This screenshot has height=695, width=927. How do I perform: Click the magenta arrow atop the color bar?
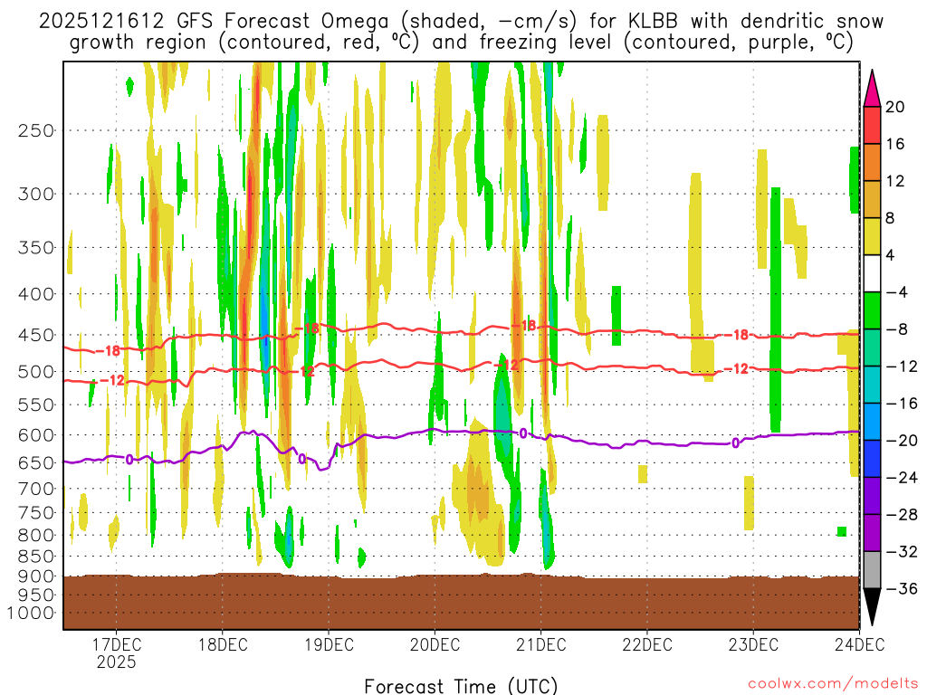coord(872,89)
